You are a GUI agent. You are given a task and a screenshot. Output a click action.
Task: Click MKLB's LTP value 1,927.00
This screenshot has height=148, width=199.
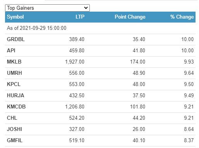[x=75, y=62]
